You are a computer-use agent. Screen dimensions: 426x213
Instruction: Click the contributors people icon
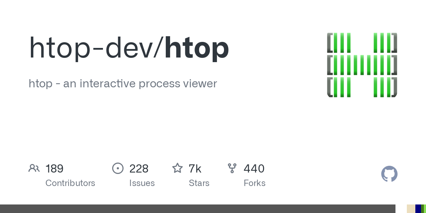coord(34,168)
